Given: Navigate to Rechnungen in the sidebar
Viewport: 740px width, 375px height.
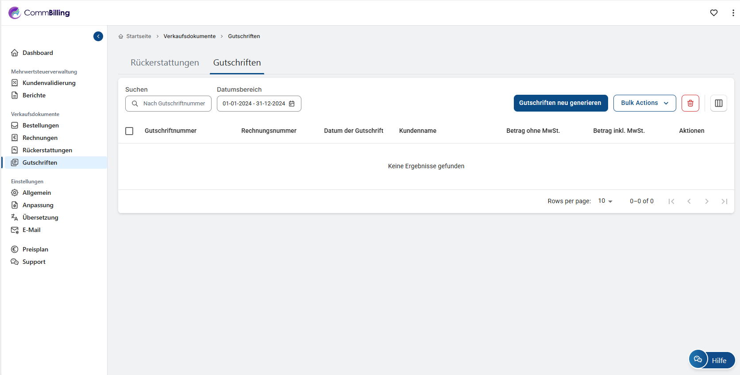Looking at the screenshot, I should 40,138.
